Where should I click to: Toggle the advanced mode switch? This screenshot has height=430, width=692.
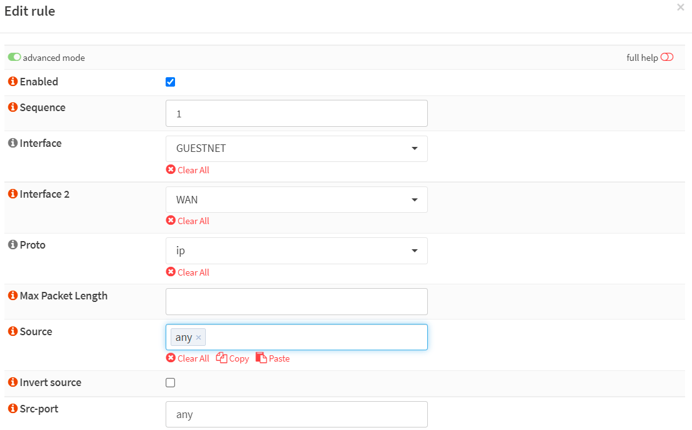[x=14, y=57]
